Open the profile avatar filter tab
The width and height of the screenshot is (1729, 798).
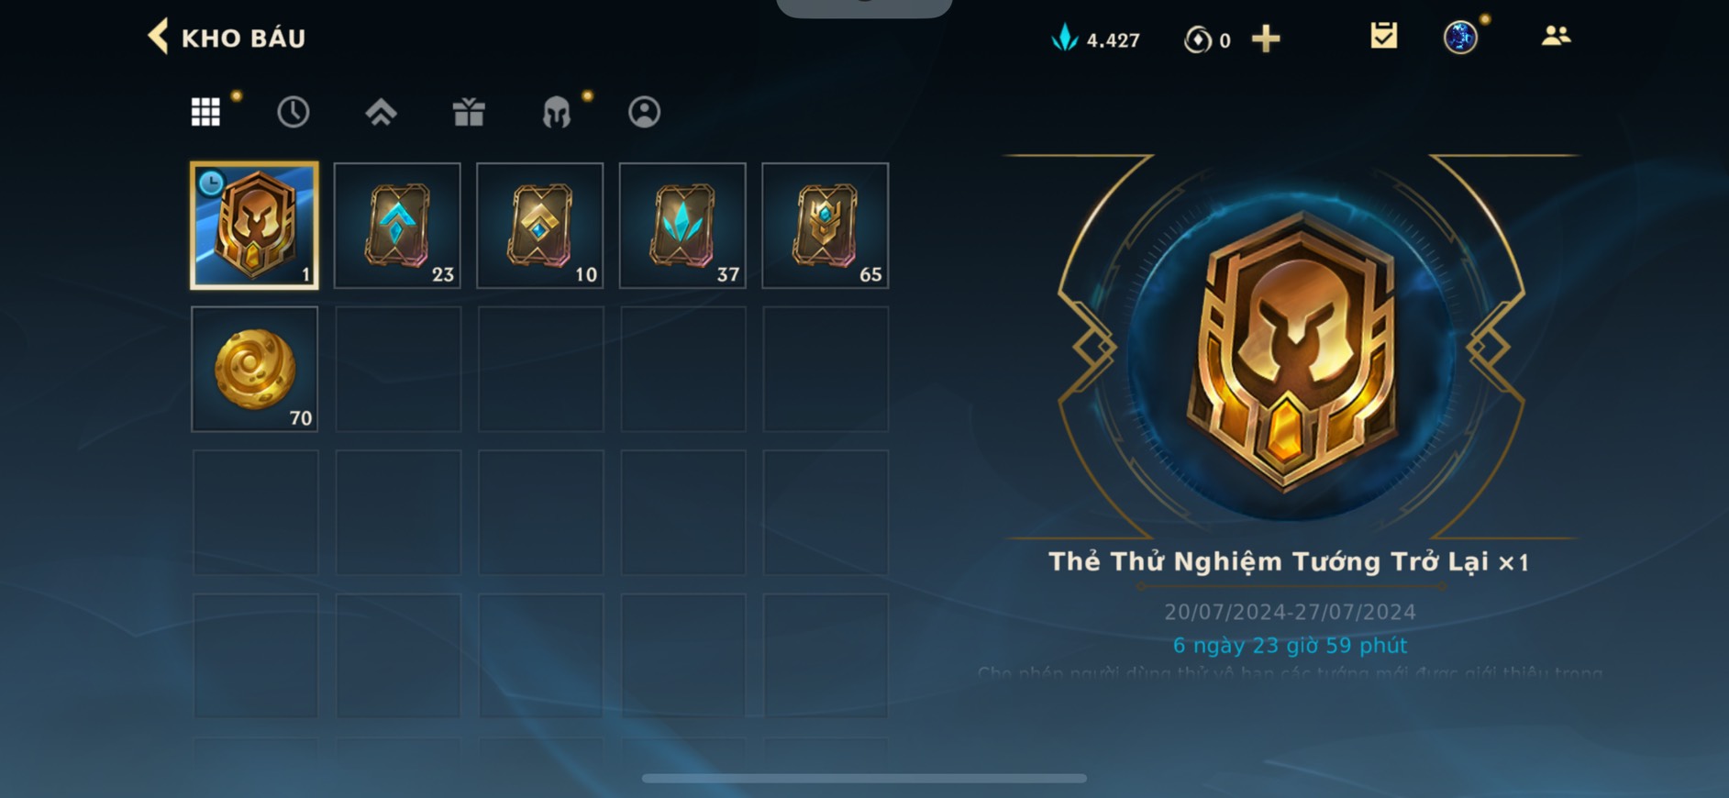644,112
